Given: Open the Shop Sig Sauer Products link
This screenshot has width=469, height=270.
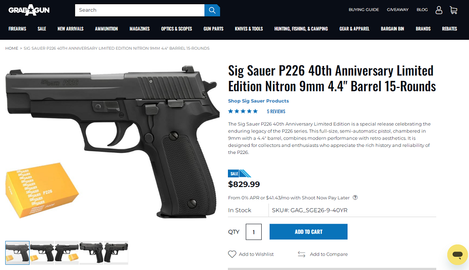Looking at the screenshot, I should click(258, 101).
